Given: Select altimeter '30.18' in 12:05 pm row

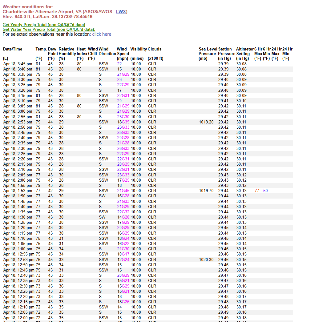Looking at the screenshot, I should [241, 312].
